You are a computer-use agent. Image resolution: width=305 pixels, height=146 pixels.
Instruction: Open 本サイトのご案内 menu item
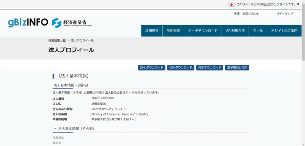tap(284, 31)
